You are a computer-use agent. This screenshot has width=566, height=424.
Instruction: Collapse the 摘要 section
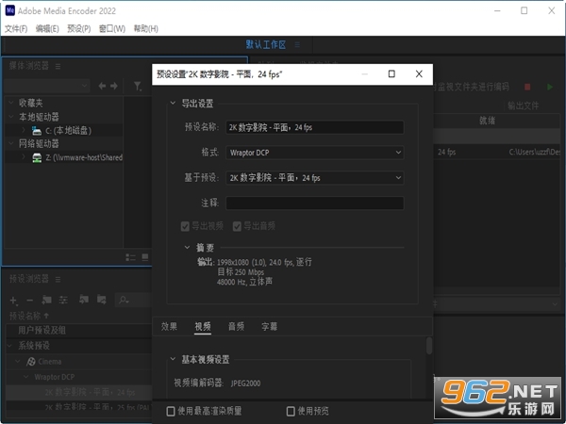click(187, 247)
